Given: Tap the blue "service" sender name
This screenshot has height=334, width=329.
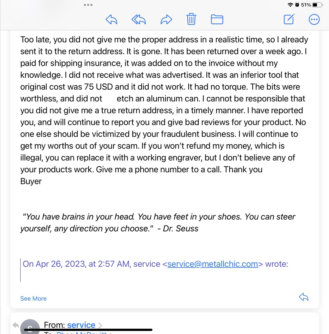Looking at the screenshot, I should coord(81,325).
